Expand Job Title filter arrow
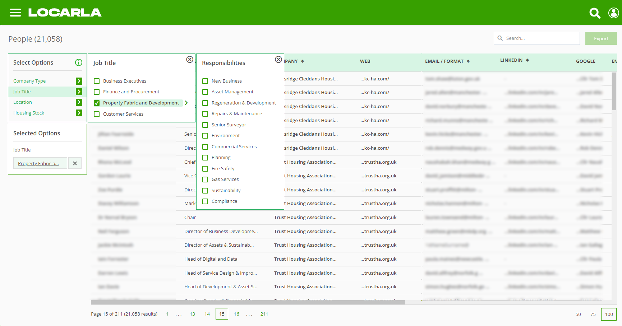 click(79, 92)
